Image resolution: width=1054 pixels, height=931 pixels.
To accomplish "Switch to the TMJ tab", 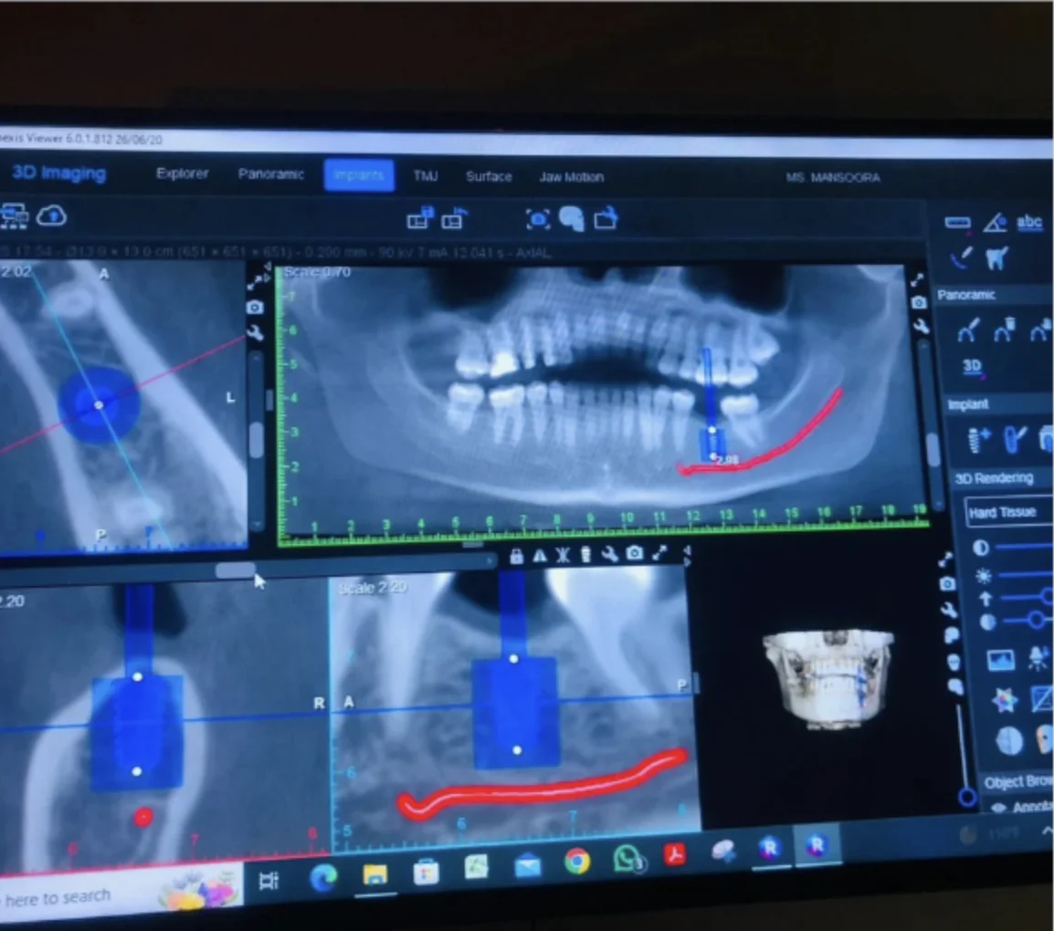I will pyautogui.click(x=425, y=176).
